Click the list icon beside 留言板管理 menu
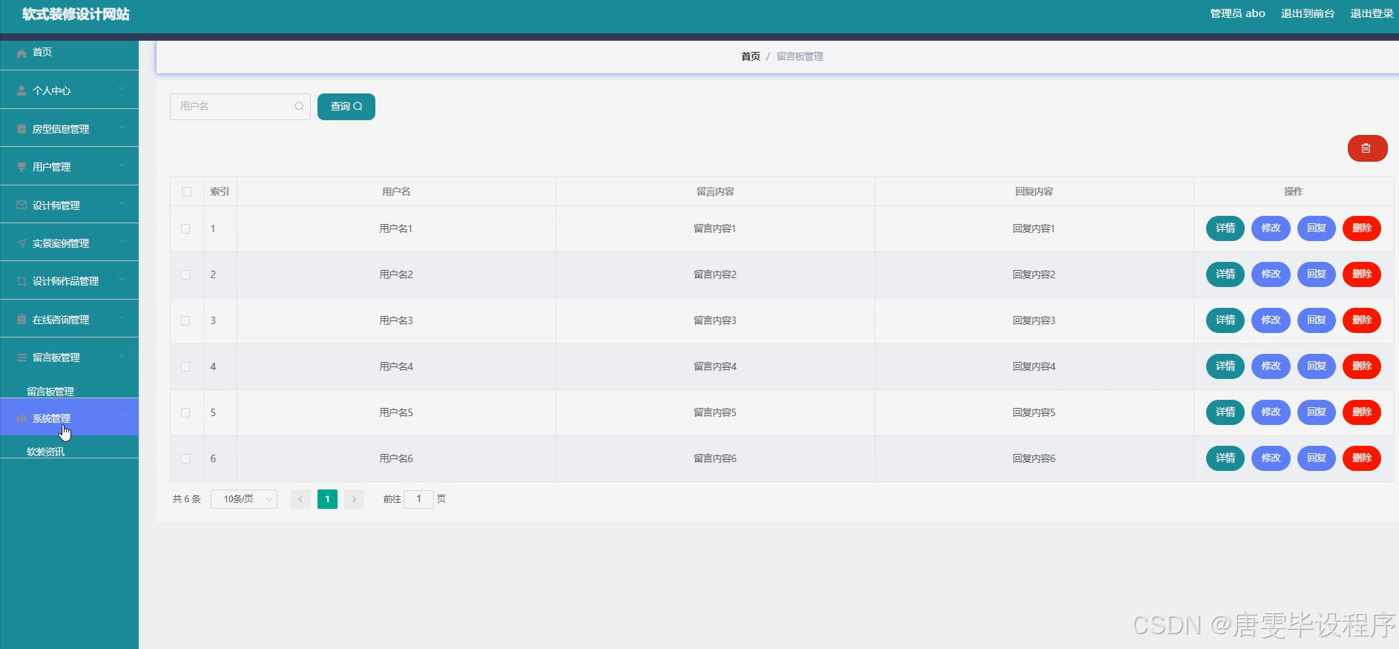The image size is (1399, 649). [x=22, y=358]
